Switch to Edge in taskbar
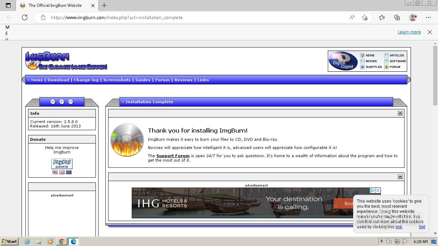The width and height of the screenshot is (438, 246). (x=74, y=242)
